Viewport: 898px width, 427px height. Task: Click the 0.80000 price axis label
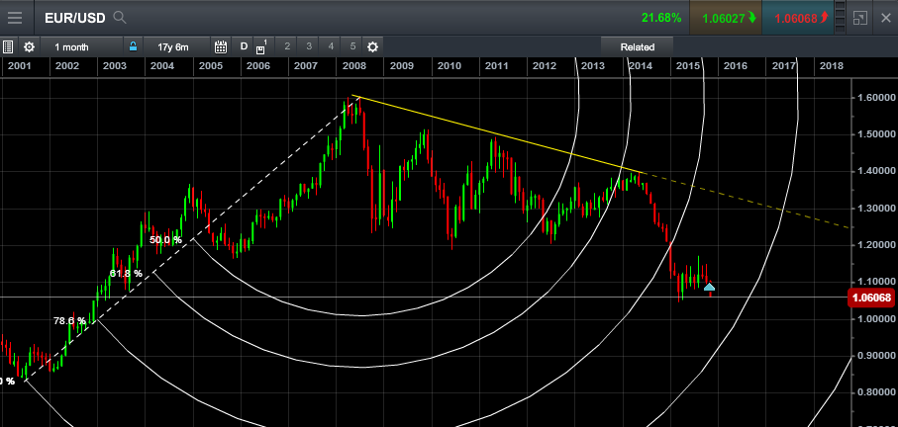pos(875,392)
